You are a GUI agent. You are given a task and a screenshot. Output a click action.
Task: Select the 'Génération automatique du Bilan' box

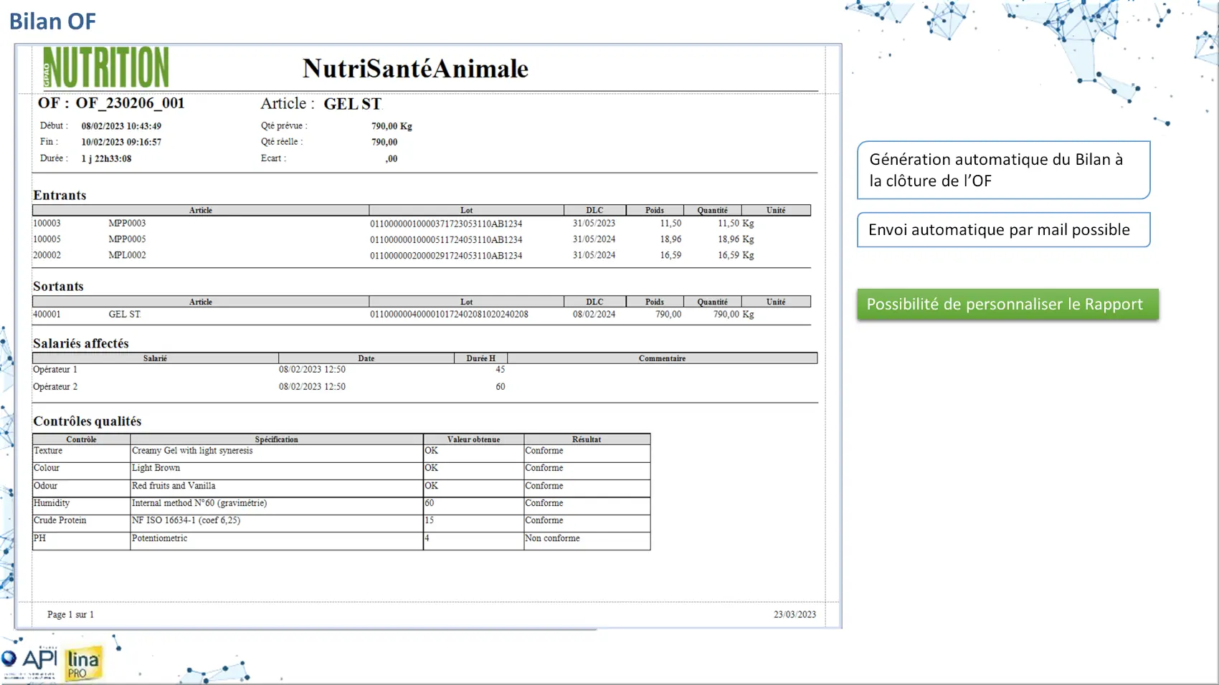pos(1003,170)
